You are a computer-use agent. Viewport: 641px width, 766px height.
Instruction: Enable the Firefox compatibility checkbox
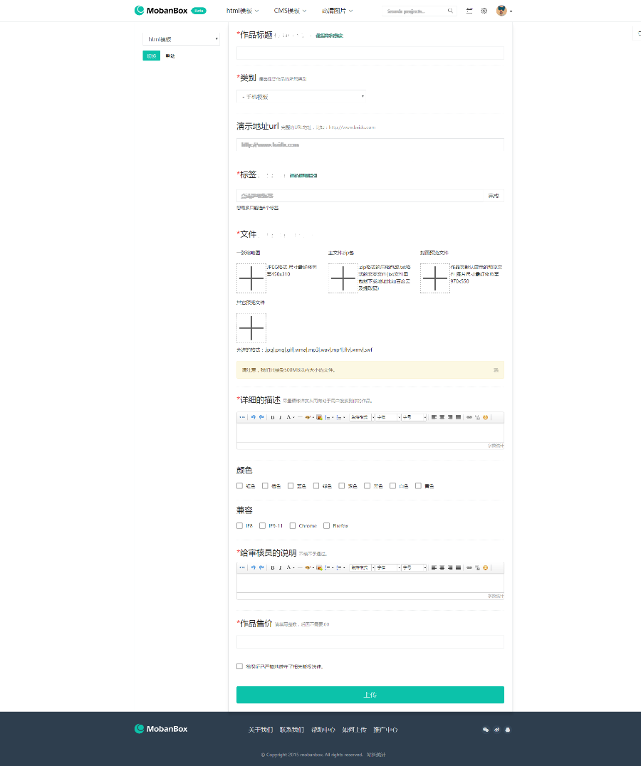click(x=326, y=526)
